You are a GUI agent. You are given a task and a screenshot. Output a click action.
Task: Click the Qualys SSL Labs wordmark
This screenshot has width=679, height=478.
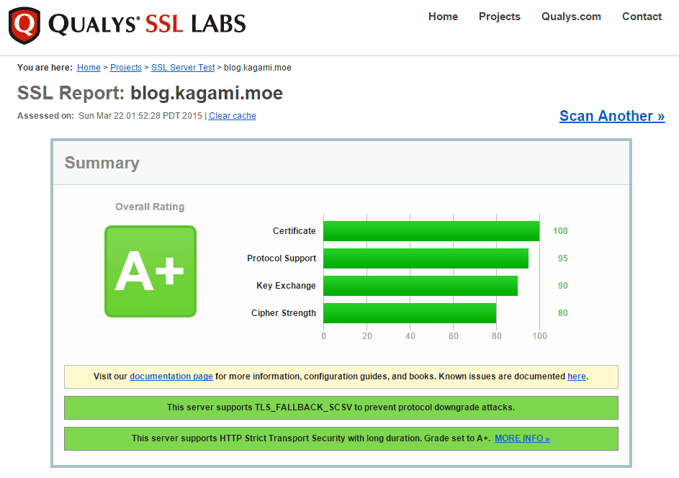pos(147,24)
